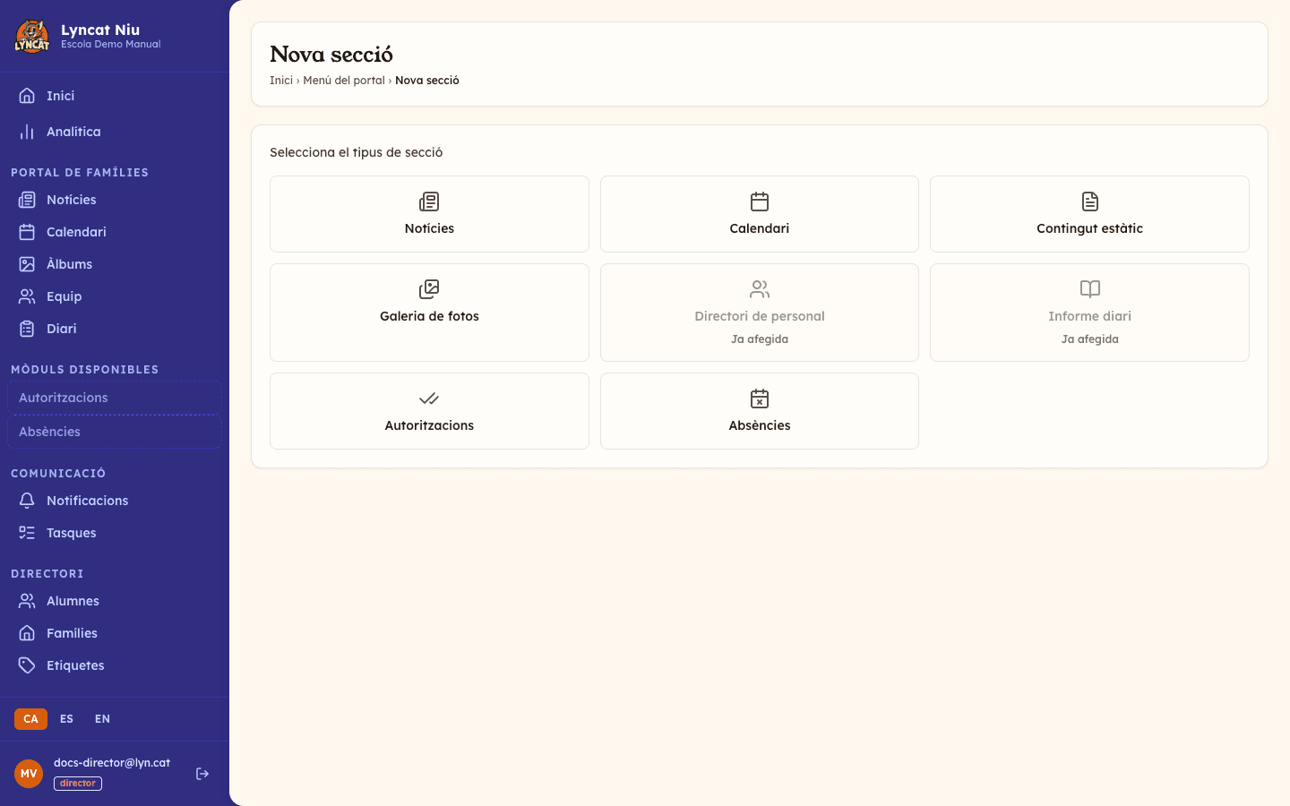Click the Equip people icon in sidebar
Screen dimensions: 1290x806
pyautogui.click(x=27, y=296)
